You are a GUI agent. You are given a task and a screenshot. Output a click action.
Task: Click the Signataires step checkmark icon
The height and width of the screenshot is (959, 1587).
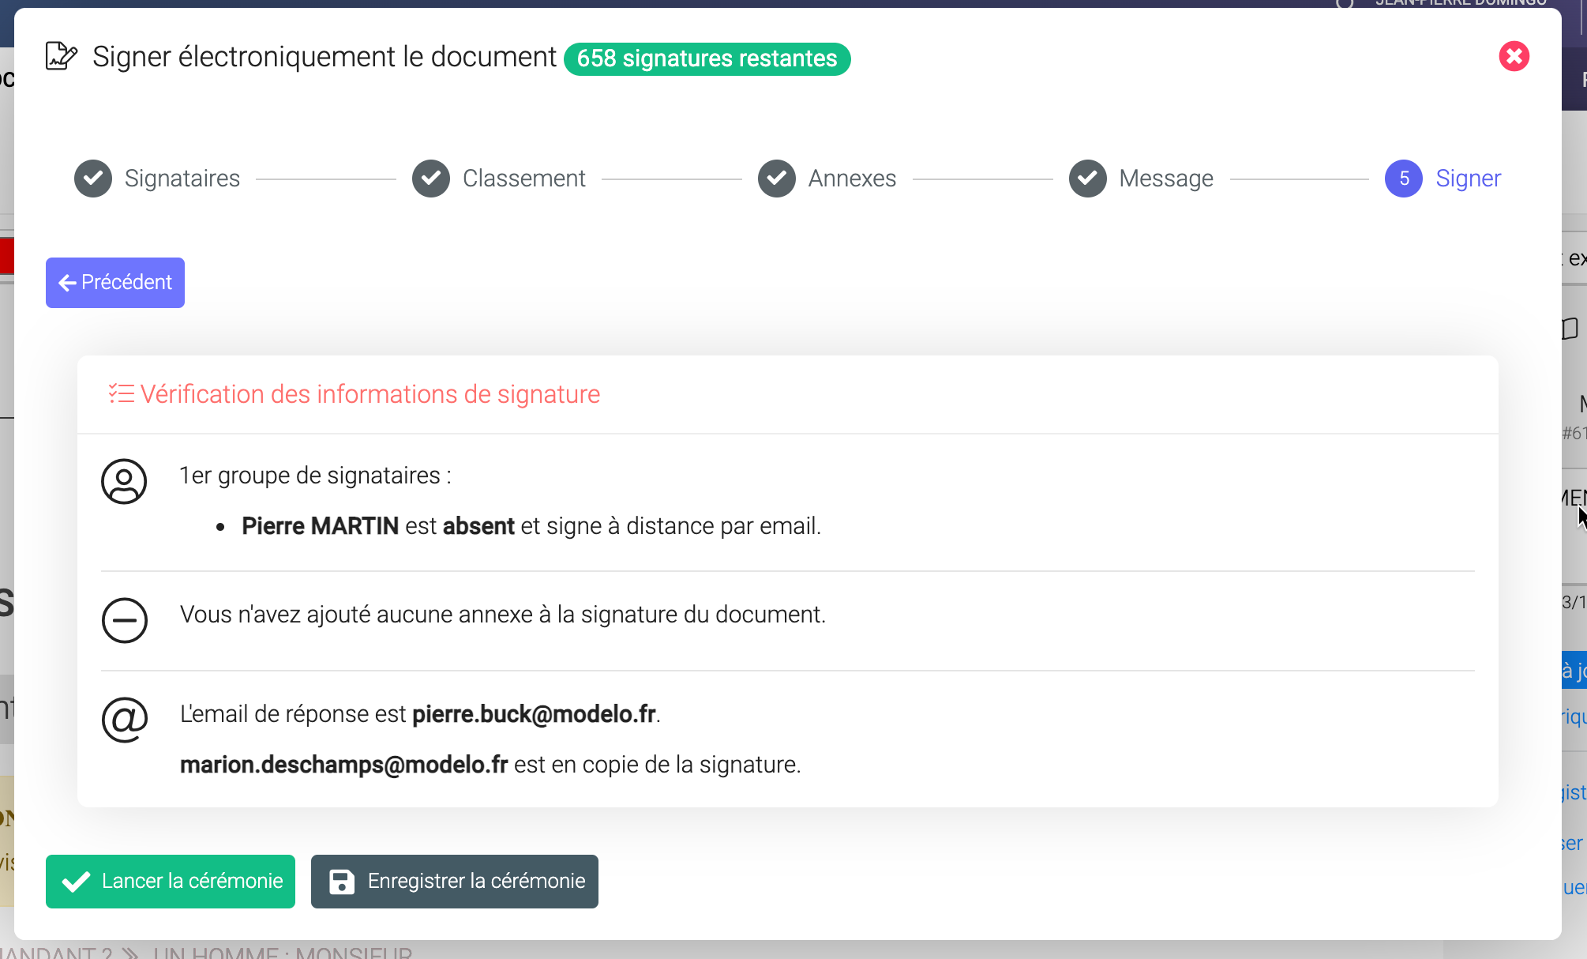pyautogui.click(x=93, y=179)
